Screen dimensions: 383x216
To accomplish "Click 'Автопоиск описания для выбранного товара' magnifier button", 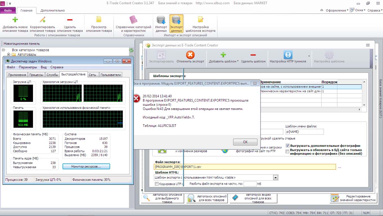I will pyautogui.click(x=163, y=198).
